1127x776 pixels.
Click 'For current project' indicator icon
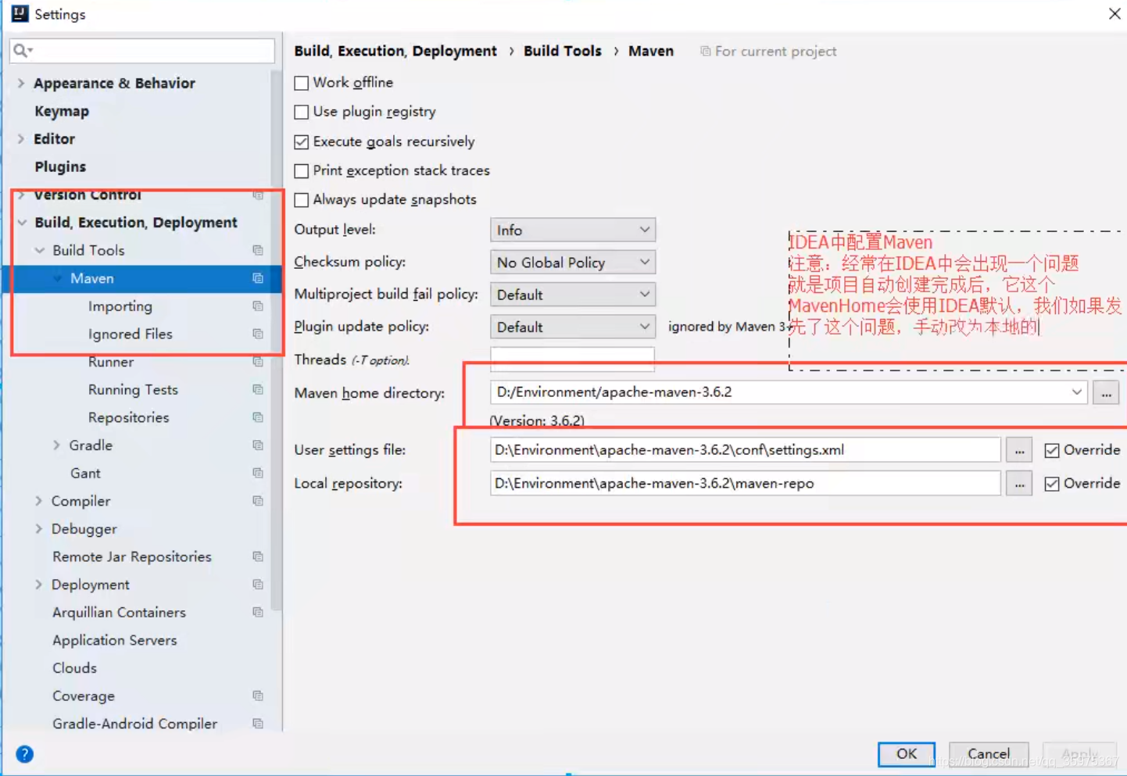click(705, 51)
